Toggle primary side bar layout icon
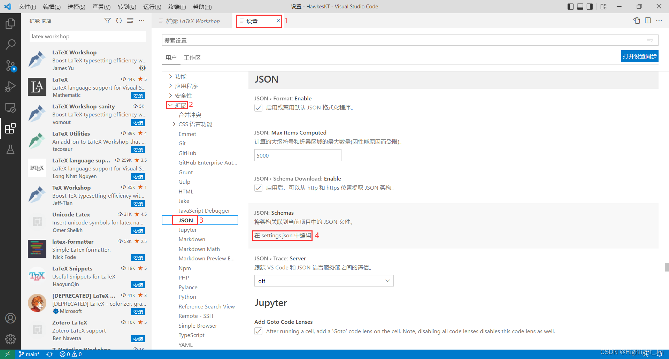Viewport: 669px width, 359px height. pyautogui.click(x=570, y=7)
